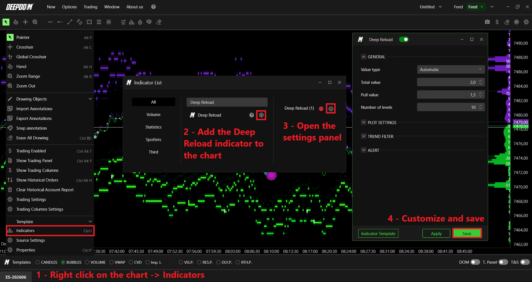Expand the TREND FILTER section
Screen dimensions: 532x282
[364, 136]
